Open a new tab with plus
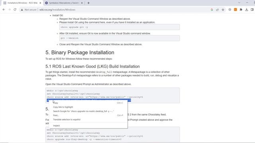This screenshot has height=143, width=255. pos(88,3)
